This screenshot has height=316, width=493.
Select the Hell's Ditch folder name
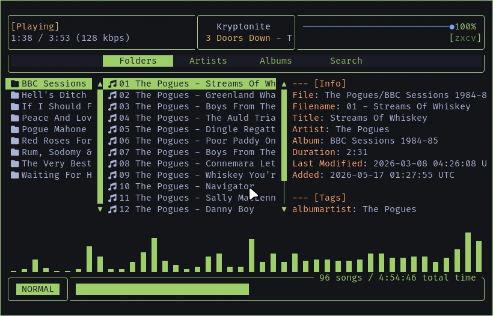(54, 95)
